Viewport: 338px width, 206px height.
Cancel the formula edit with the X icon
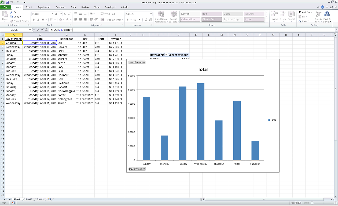click(38, 30)
